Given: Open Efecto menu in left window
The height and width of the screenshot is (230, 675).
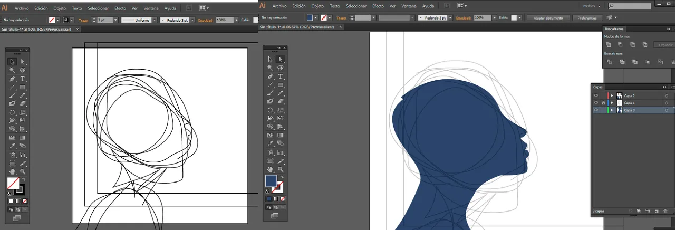Looking at the screenshot, I should pyautogui.click(x=120, y=8).
